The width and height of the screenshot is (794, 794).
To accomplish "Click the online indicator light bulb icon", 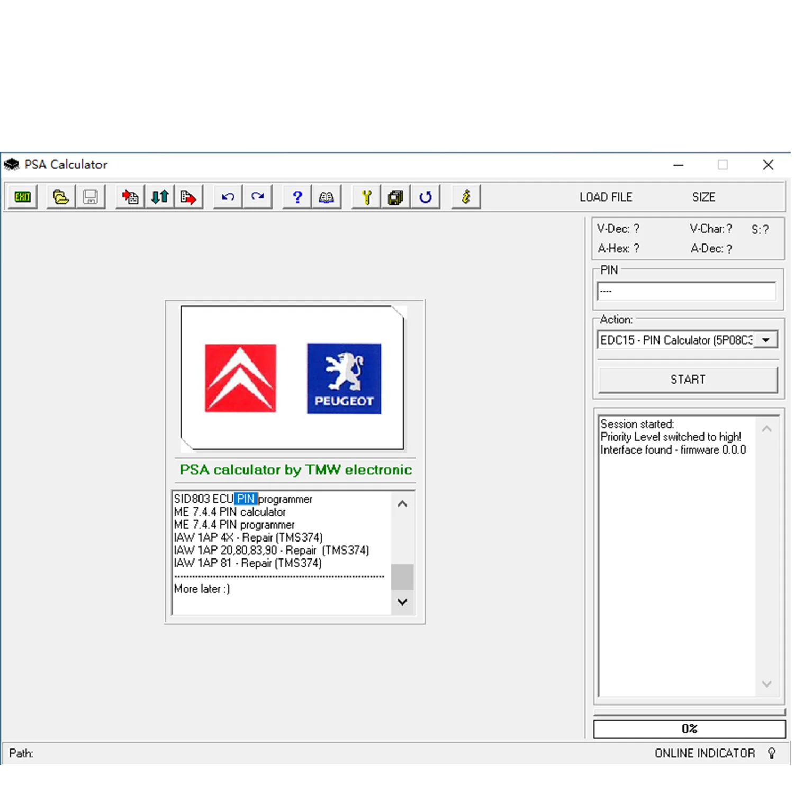I will (x=772, y=753).
